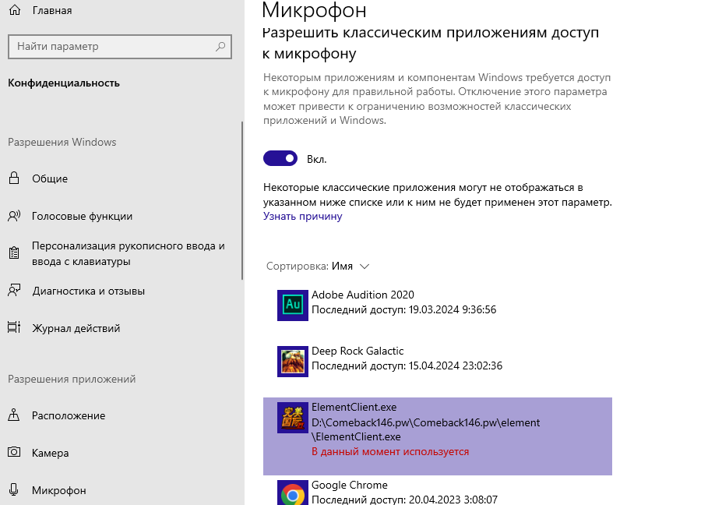Click the Adobe Audition 2020 app icon
Viewport: 715px width, 505px height.
click(x=293, y=305)
